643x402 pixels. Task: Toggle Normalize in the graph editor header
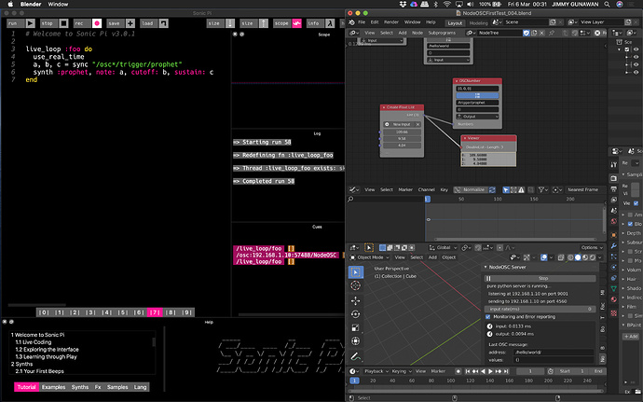[471, 189]
